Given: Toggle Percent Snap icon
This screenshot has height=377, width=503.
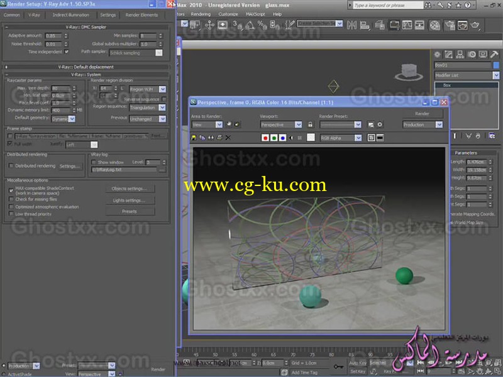Looking at the screenshot, I should (262, 25).
